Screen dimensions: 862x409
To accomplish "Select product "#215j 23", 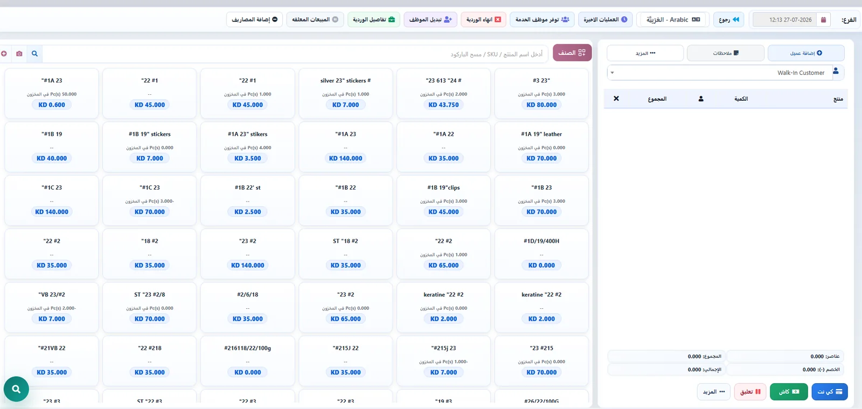I will (443, 361).
